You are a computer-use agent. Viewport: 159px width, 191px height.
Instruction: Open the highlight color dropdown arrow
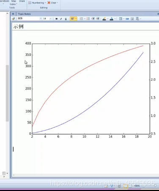click(x=108, y=19)
